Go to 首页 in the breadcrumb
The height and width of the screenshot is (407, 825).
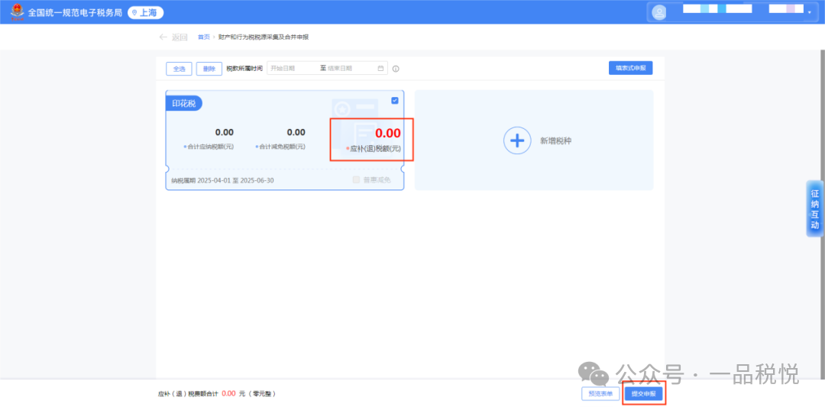(203, 37)
